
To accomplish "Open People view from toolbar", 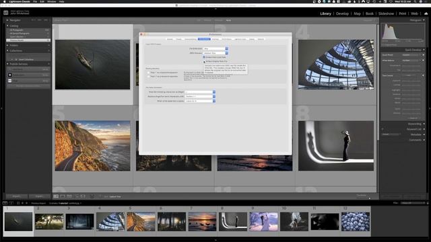I will [x=83, y=196].
